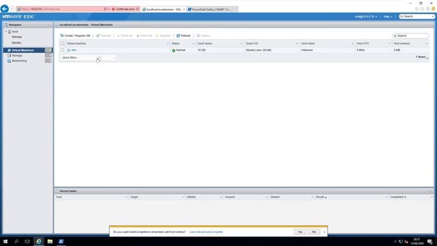Click the browser feedback smiley icon

coord(433,9)
